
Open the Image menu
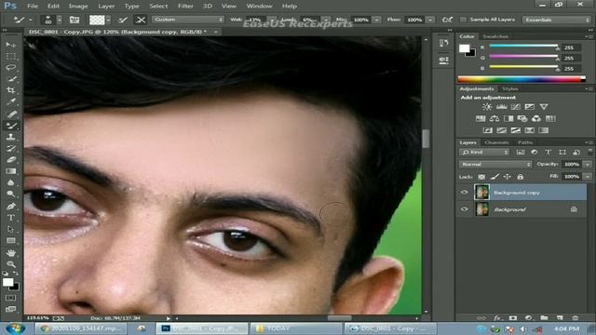click(x=78, y=7)
